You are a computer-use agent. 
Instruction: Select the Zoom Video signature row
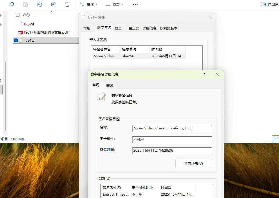[x=138, y=56]
